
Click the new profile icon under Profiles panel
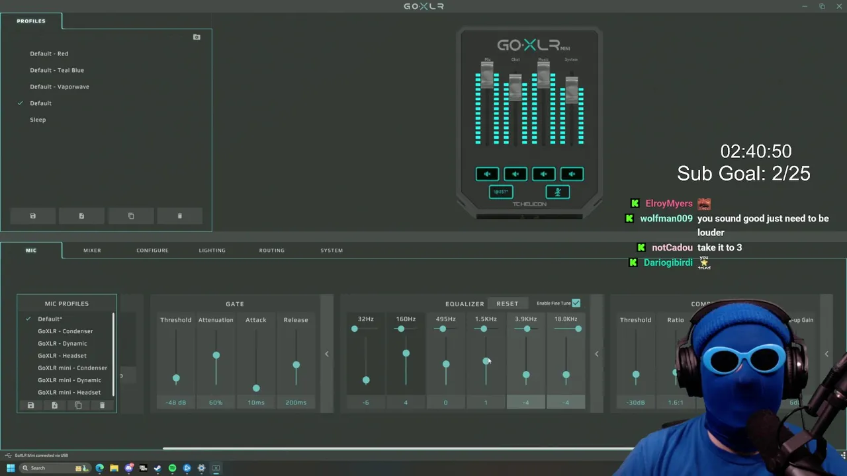tap(81, 216)
